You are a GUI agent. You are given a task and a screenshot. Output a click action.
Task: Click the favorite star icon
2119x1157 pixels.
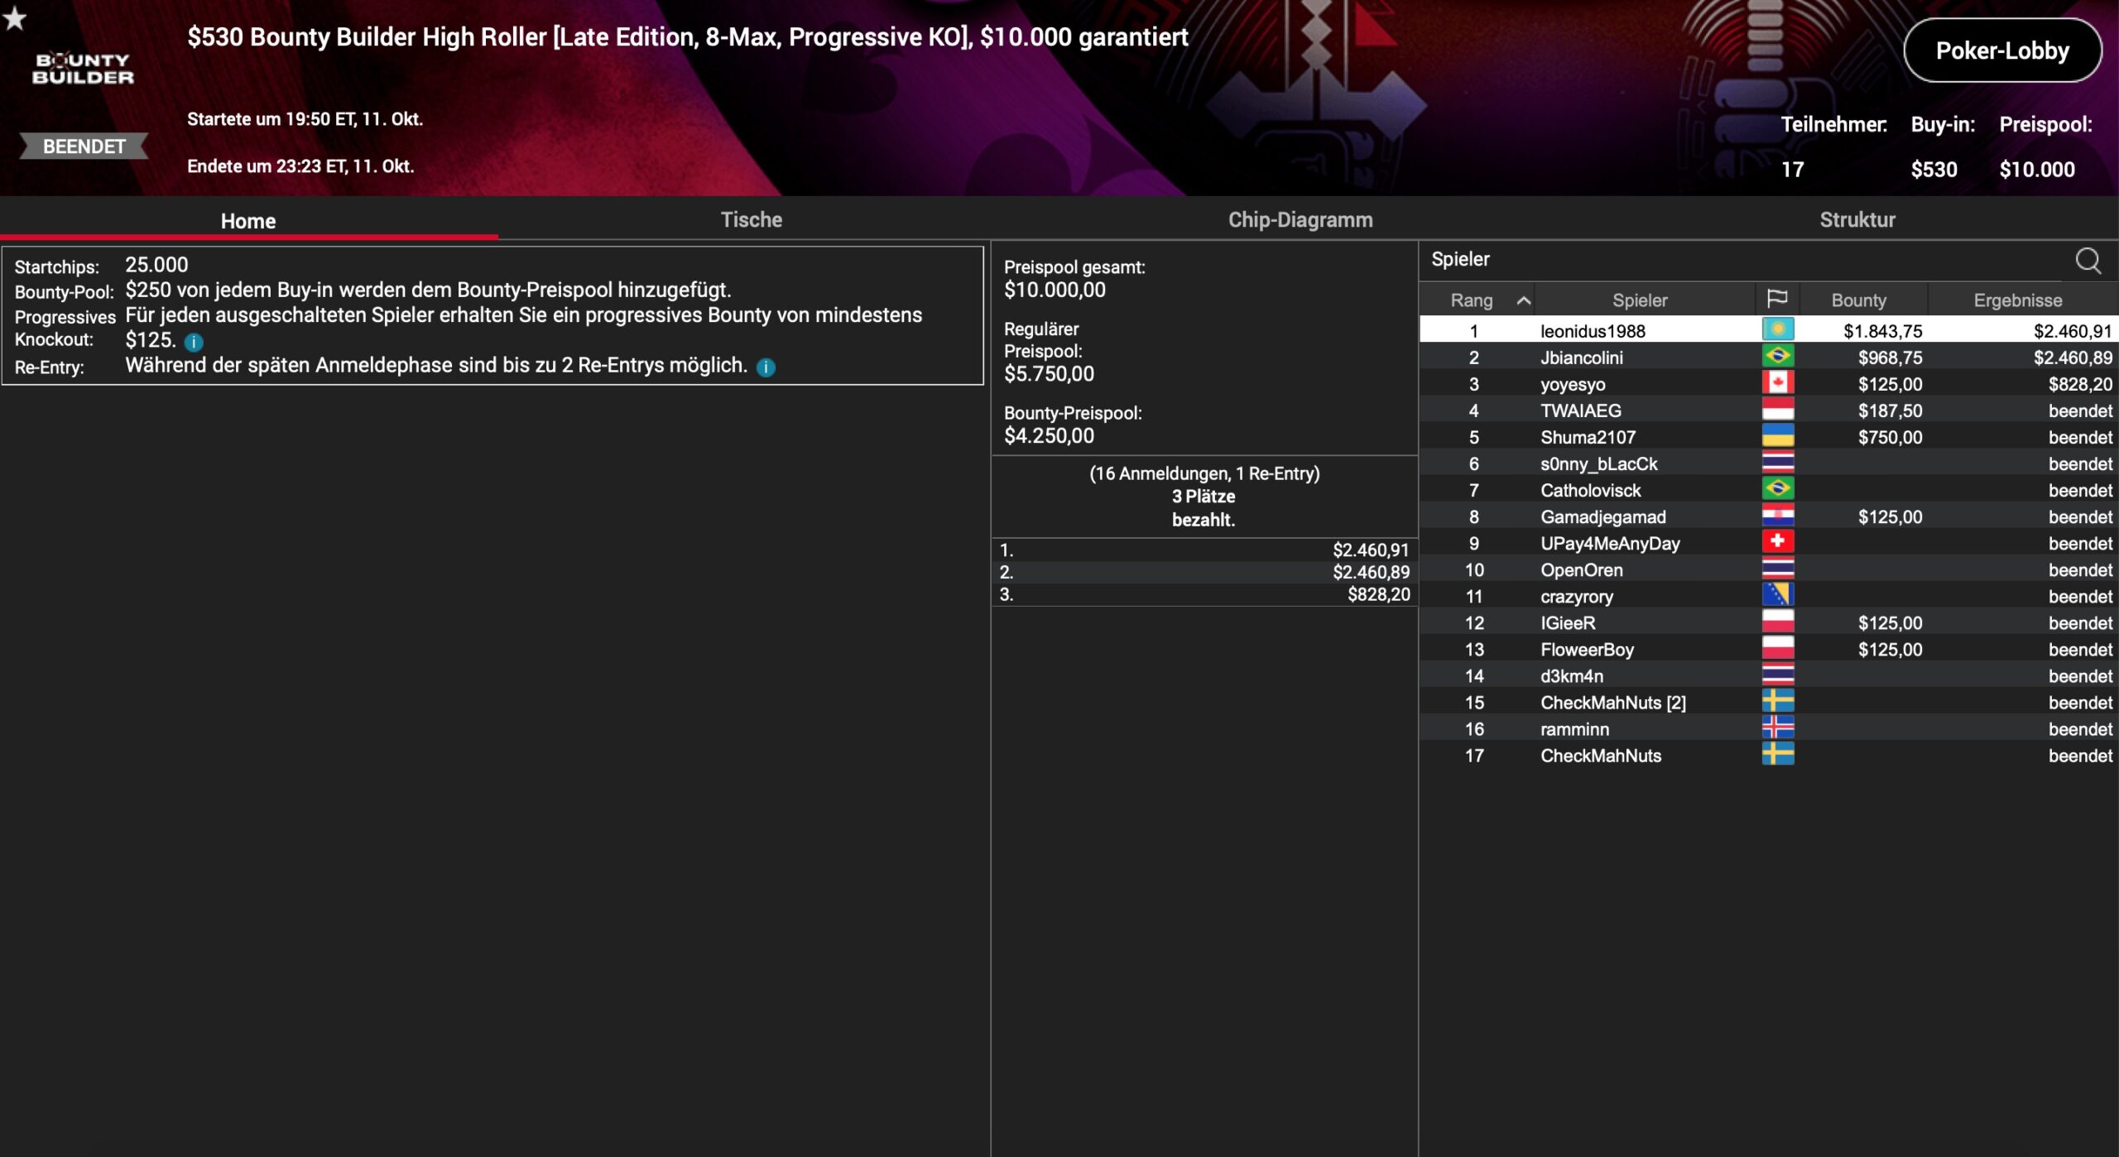point(15,18)
